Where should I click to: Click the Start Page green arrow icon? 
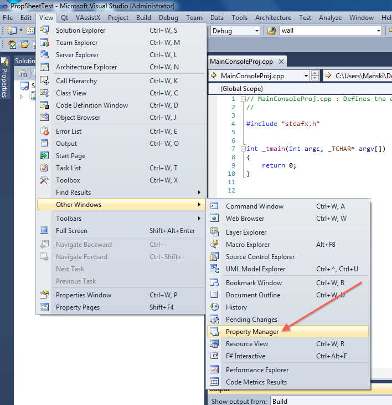click(x=44, y=155)
